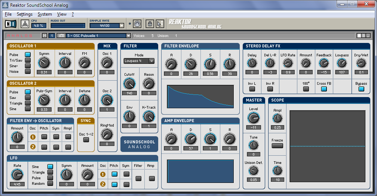
Task: Open the Sample Rate dropdown
Action: 122,26
